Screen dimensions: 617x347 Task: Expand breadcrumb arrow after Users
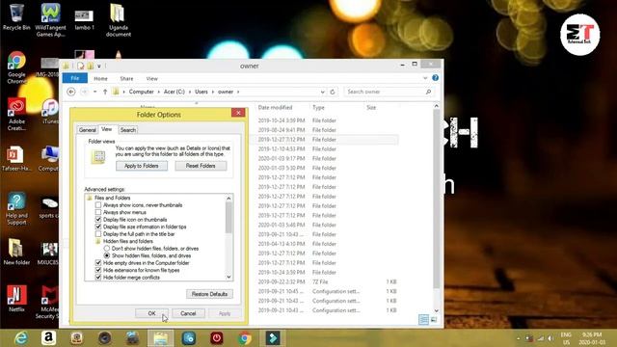point(213,92)
